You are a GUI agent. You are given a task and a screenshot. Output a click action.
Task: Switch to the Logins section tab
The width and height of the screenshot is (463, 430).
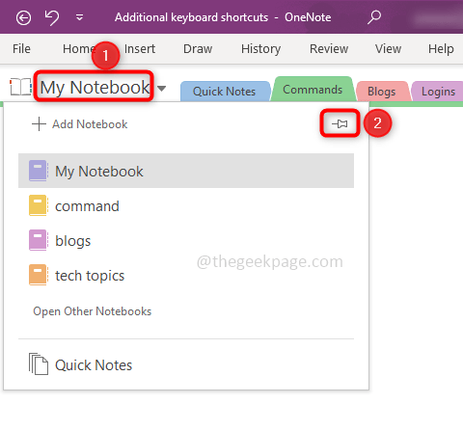coord(438,92)
